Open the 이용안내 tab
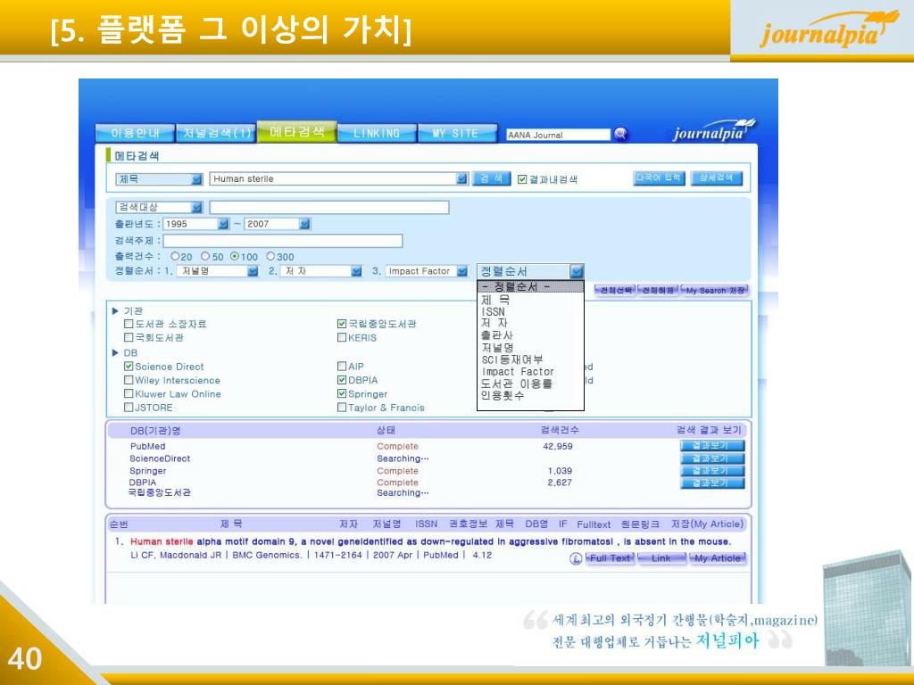 136,133
